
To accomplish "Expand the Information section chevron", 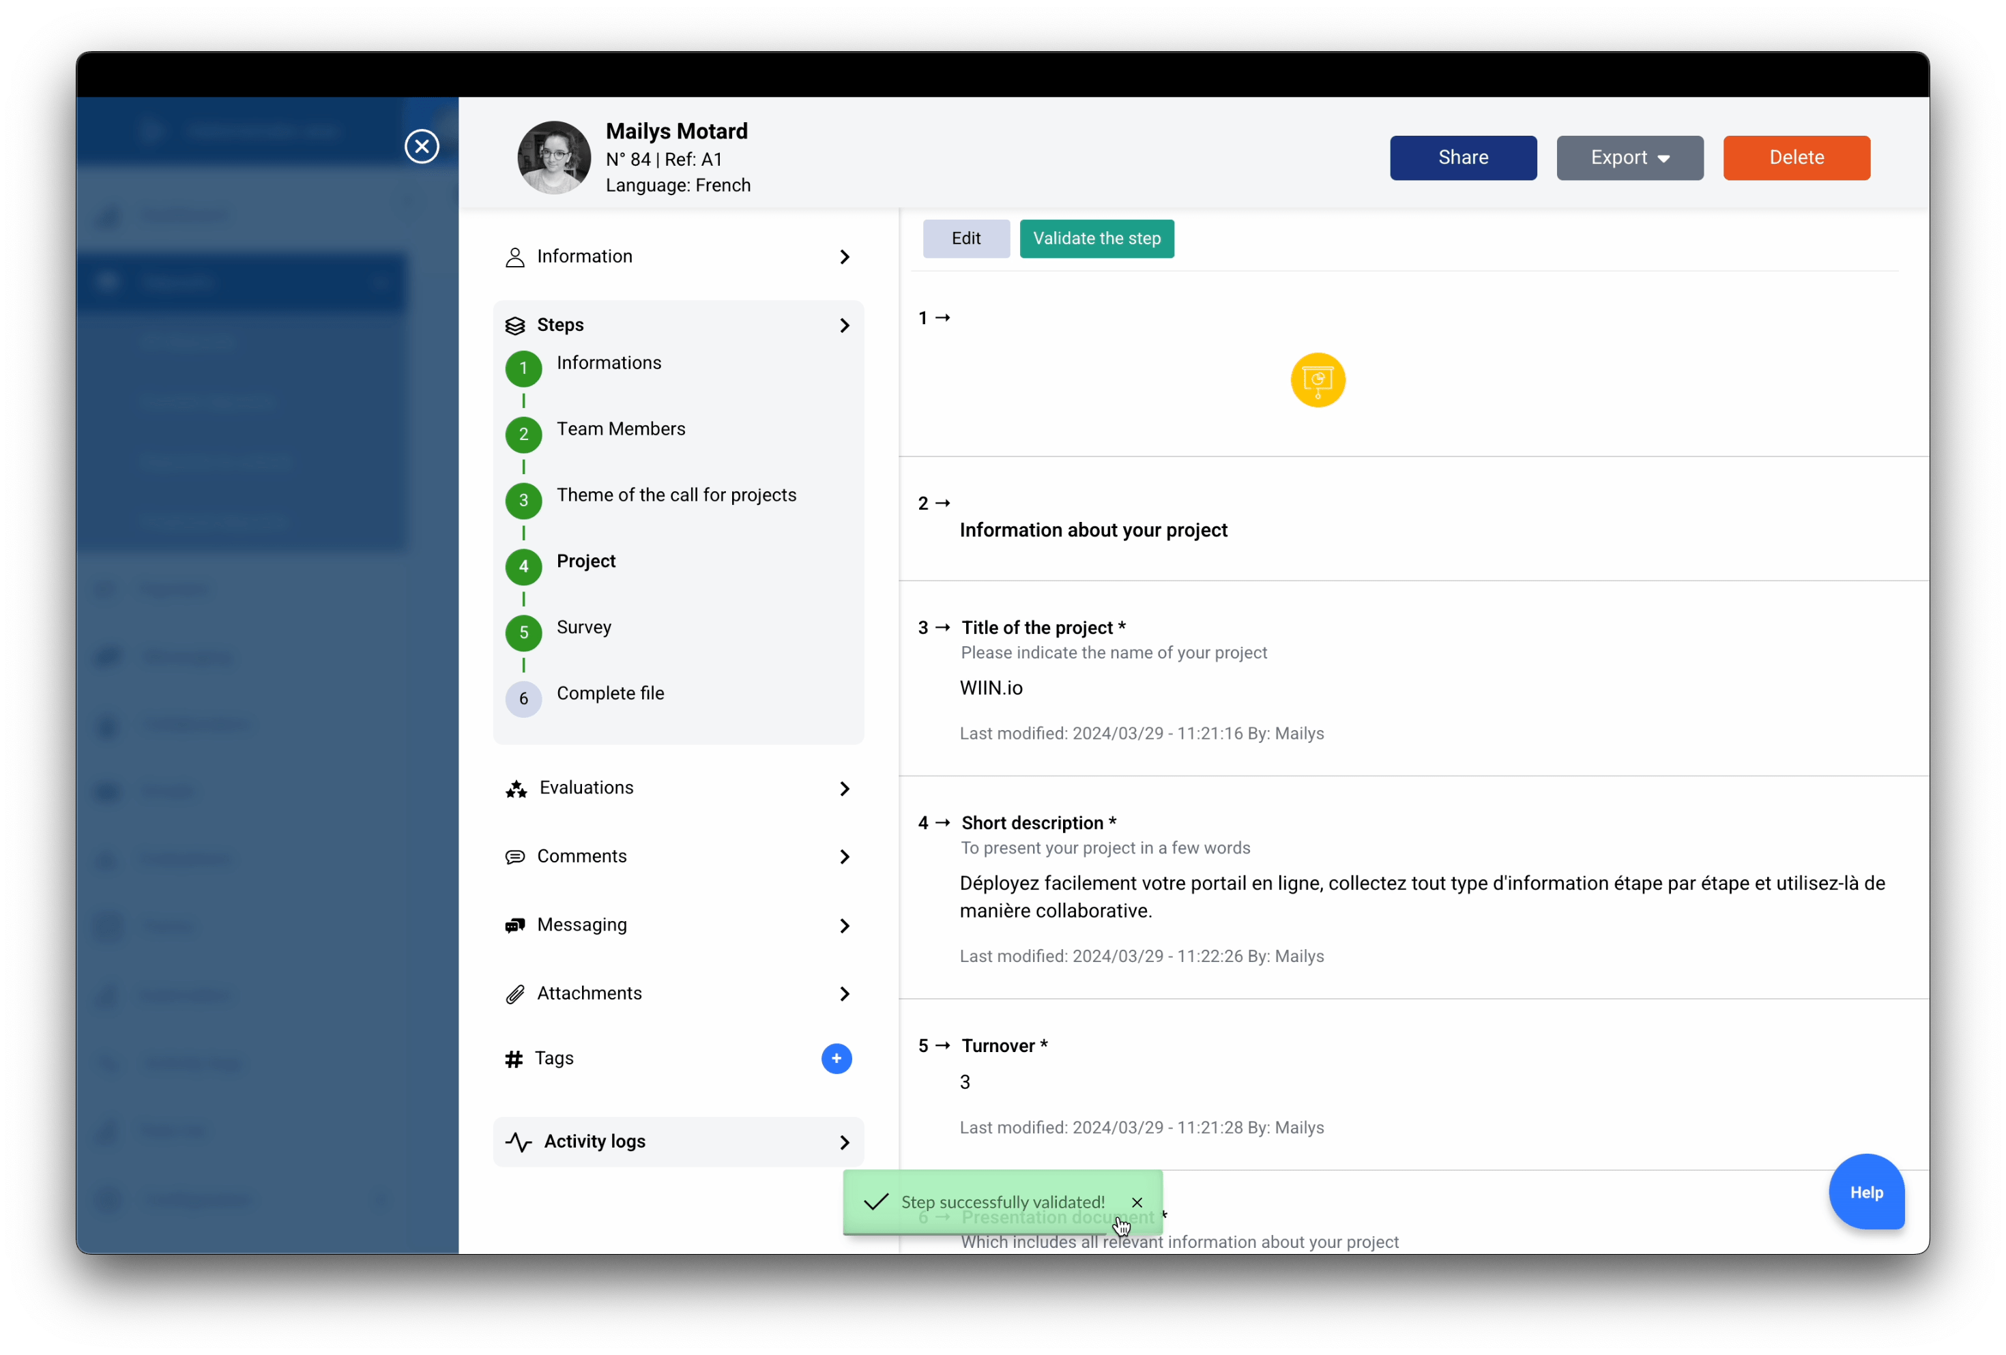I will pyautogui.click(x=844, y=257).
